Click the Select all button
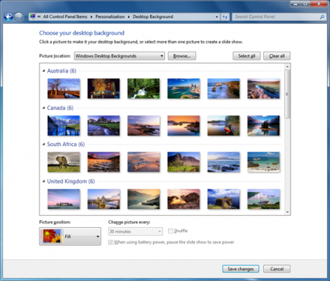 click(247, 56)
